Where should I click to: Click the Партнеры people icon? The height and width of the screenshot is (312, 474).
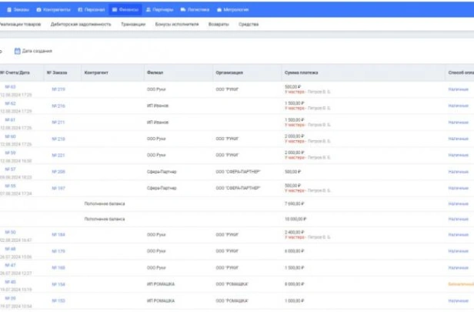(x=148, y=10)
